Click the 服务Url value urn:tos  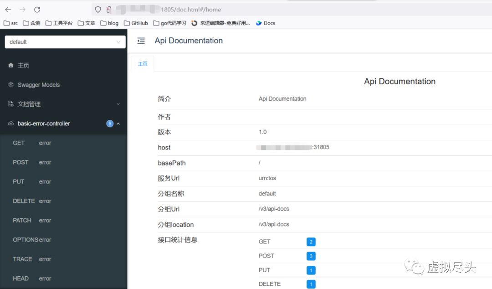(267, 178)
